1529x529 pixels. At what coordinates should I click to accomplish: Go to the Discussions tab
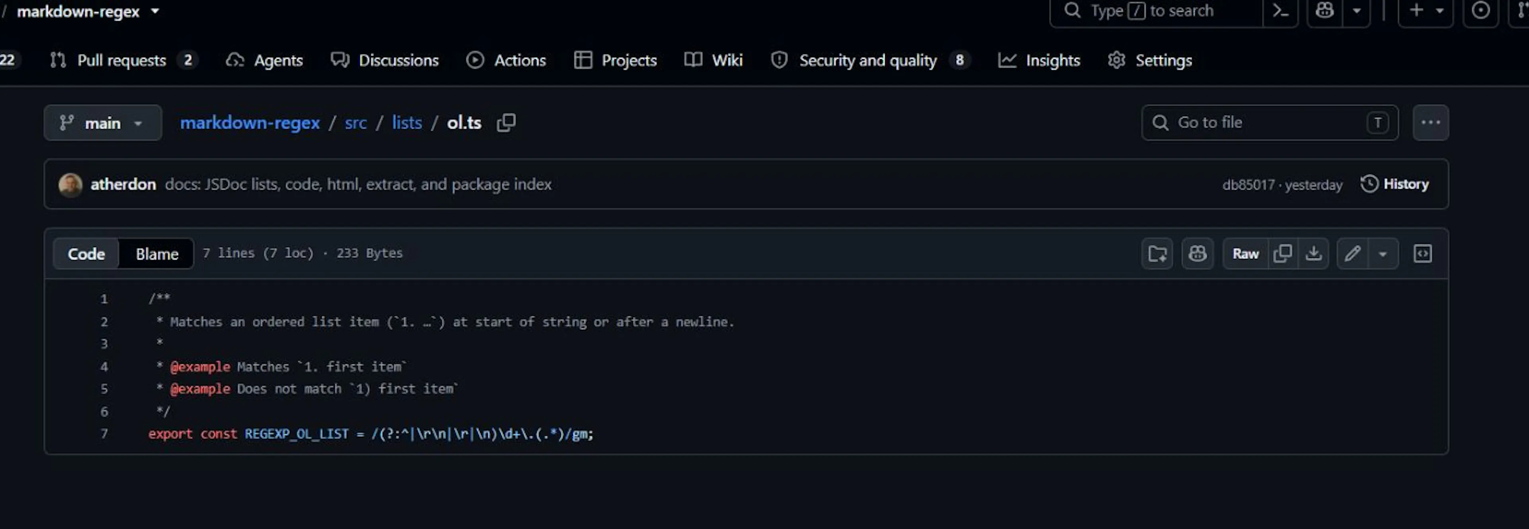pos(385,60)
